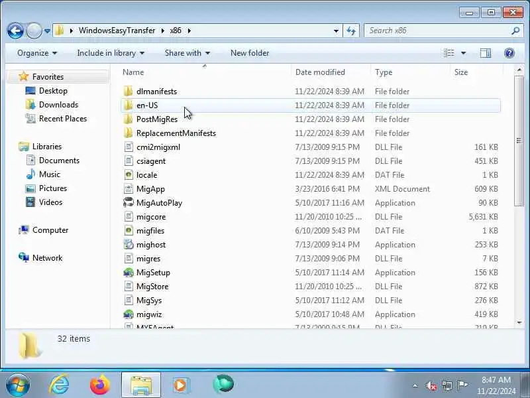530x398 pixels.
Task: Open the recent pages dropdown arrow
Action: 47,31
